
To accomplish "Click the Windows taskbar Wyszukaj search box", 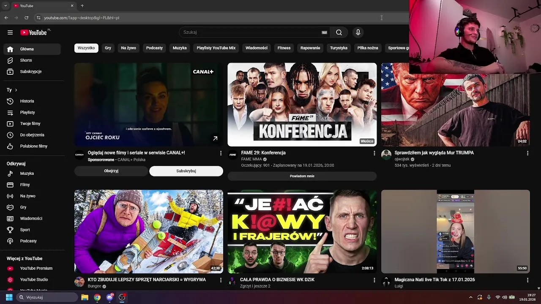I will [47, 297].
